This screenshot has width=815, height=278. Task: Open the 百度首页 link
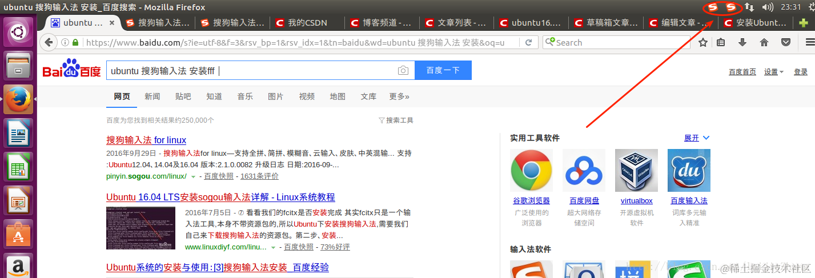coord(742,72)
